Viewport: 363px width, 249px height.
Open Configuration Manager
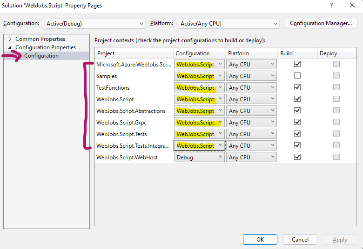point(321,23)
